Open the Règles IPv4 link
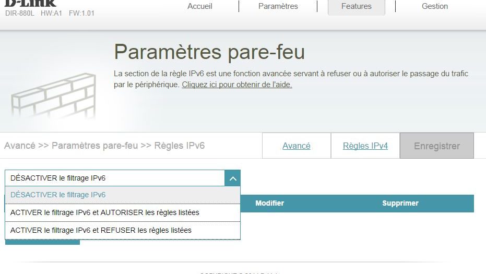 coord(365,146)
